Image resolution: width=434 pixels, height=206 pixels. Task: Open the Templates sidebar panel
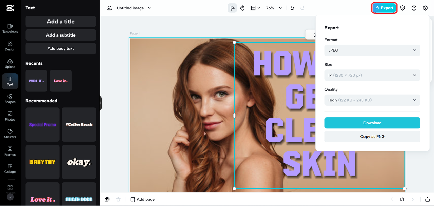click(10, 28)
